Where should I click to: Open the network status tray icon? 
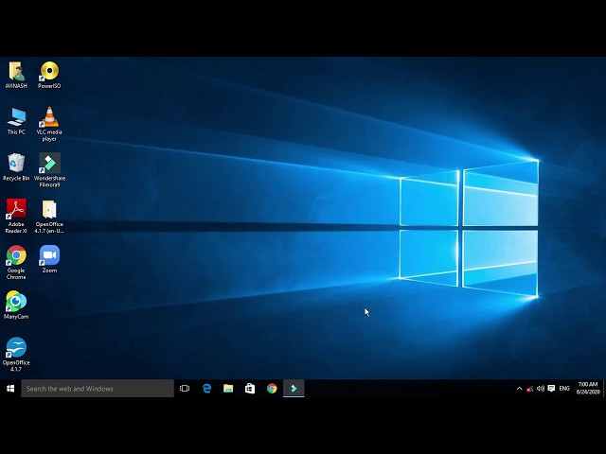530,389
